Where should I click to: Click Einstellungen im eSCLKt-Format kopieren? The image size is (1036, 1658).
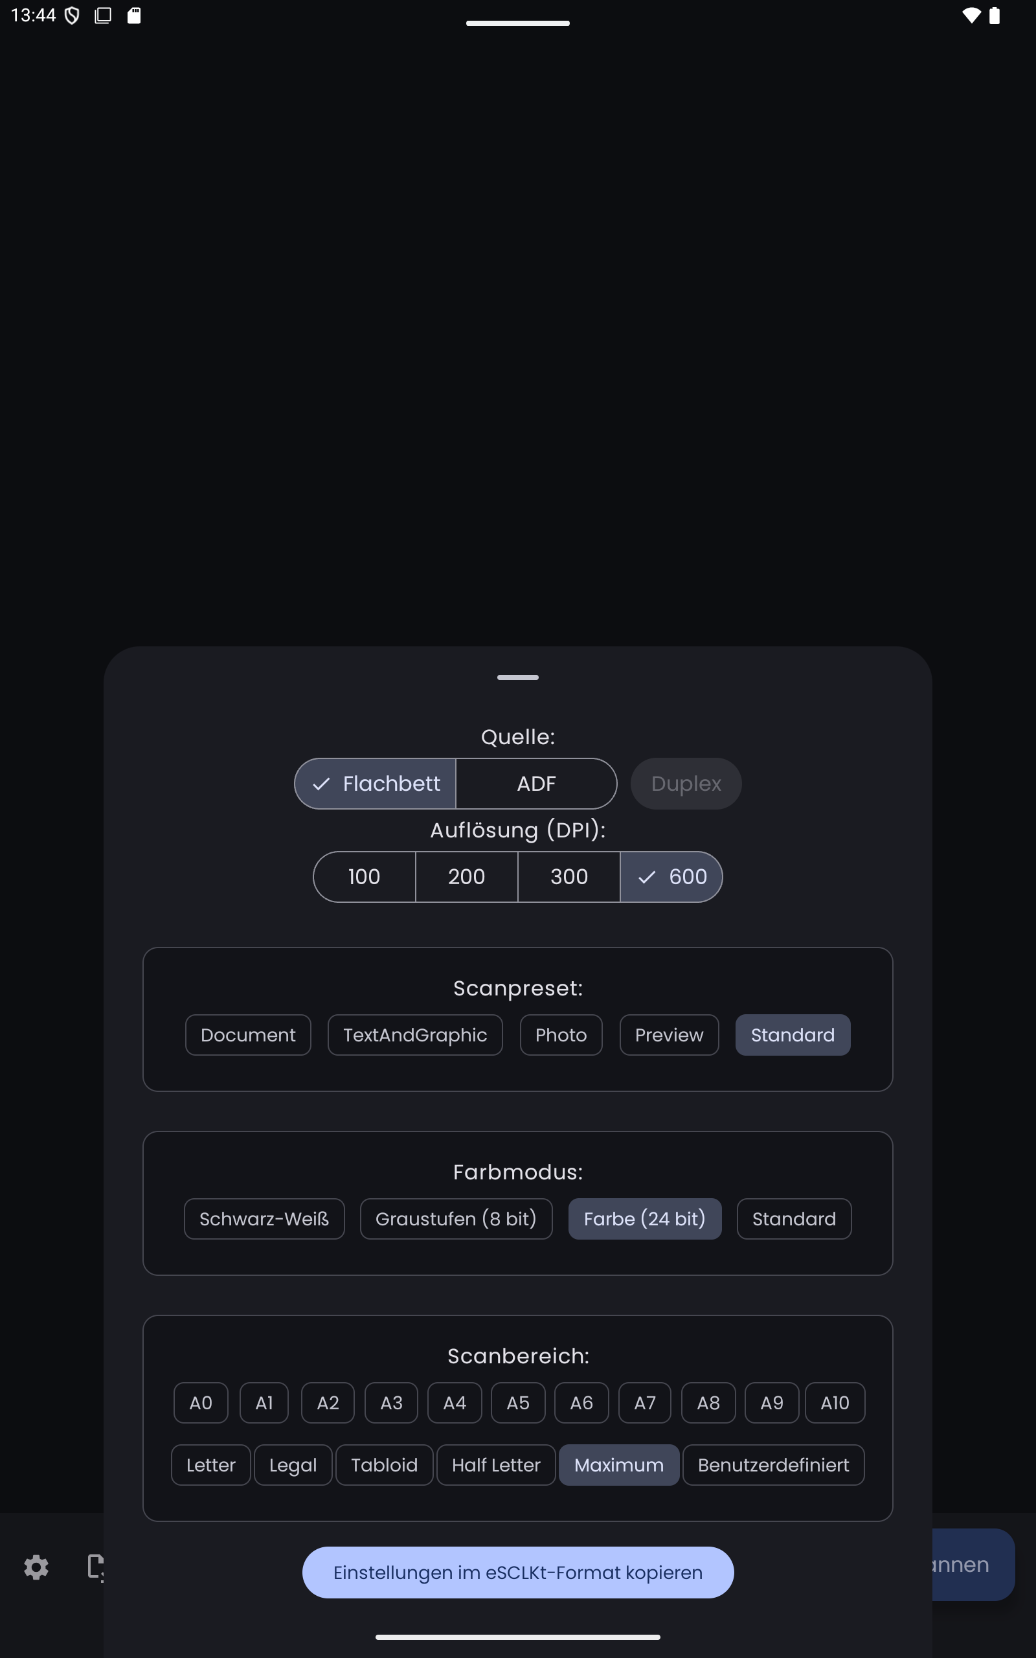pyautogui.click(x=518, y=1573)
